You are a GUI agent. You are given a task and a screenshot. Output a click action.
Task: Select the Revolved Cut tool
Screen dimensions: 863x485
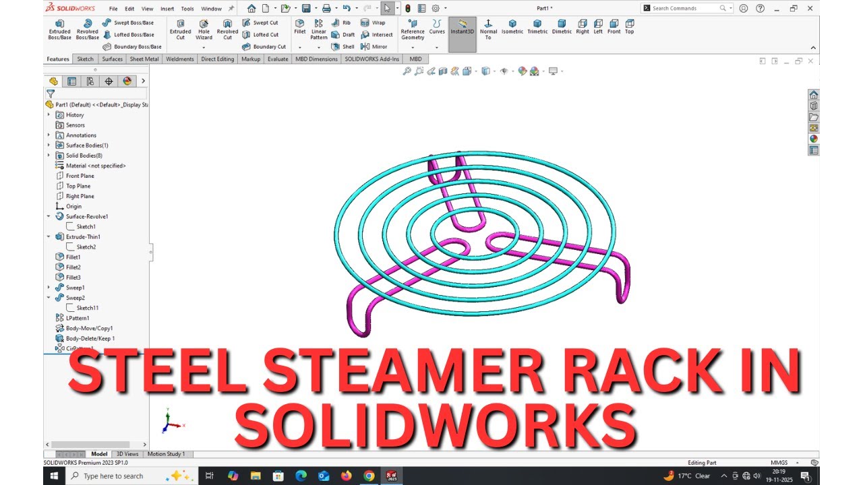coord(227,30)
